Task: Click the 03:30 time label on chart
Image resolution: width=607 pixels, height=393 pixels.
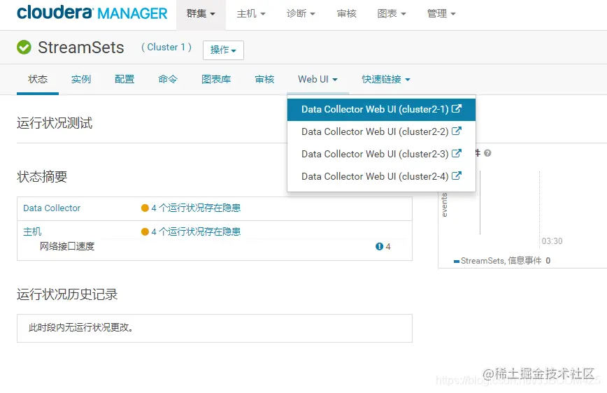Action: [552, 241]
